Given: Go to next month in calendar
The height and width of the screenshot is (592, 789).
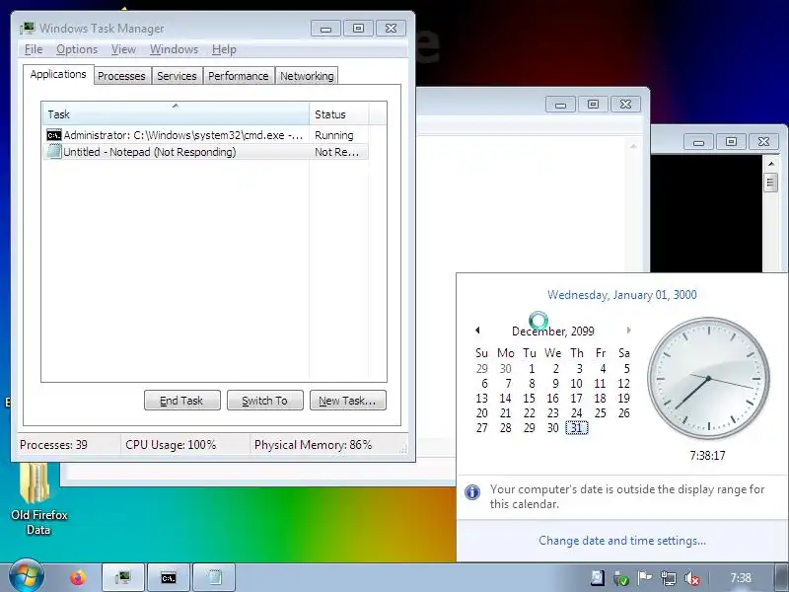Looking at the screenshot, I should (x=628, y=331).
